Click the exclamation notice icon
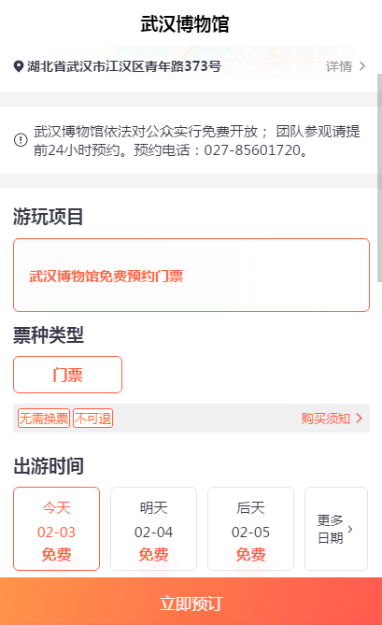 pyautogui.click(x=21, y=140)
